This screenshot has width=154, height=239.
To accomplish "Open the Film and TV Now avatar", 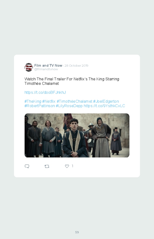I will point(29,67).
